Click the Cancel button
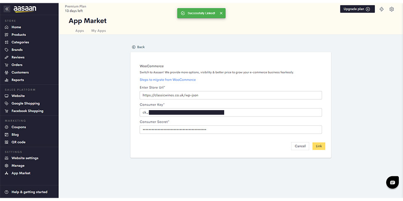This screenshot has width=403, height=201. pyautogui.click(x=300, y=146)
